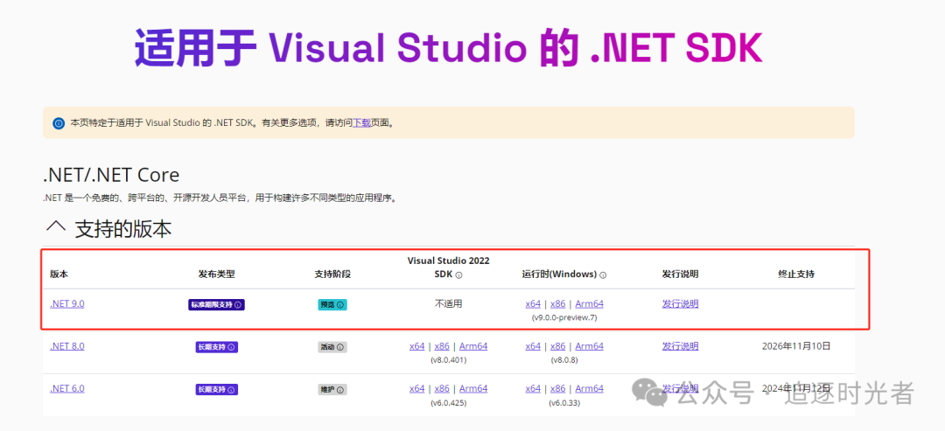Download .NET 8.0 runtime x64
The width and height of the screenshot is (945, 431).
point(533,346)
